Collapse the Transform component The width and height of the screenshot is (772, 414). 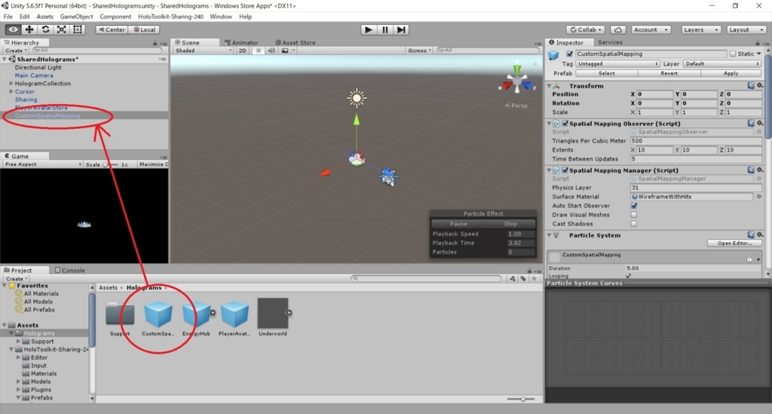point(550,86)
